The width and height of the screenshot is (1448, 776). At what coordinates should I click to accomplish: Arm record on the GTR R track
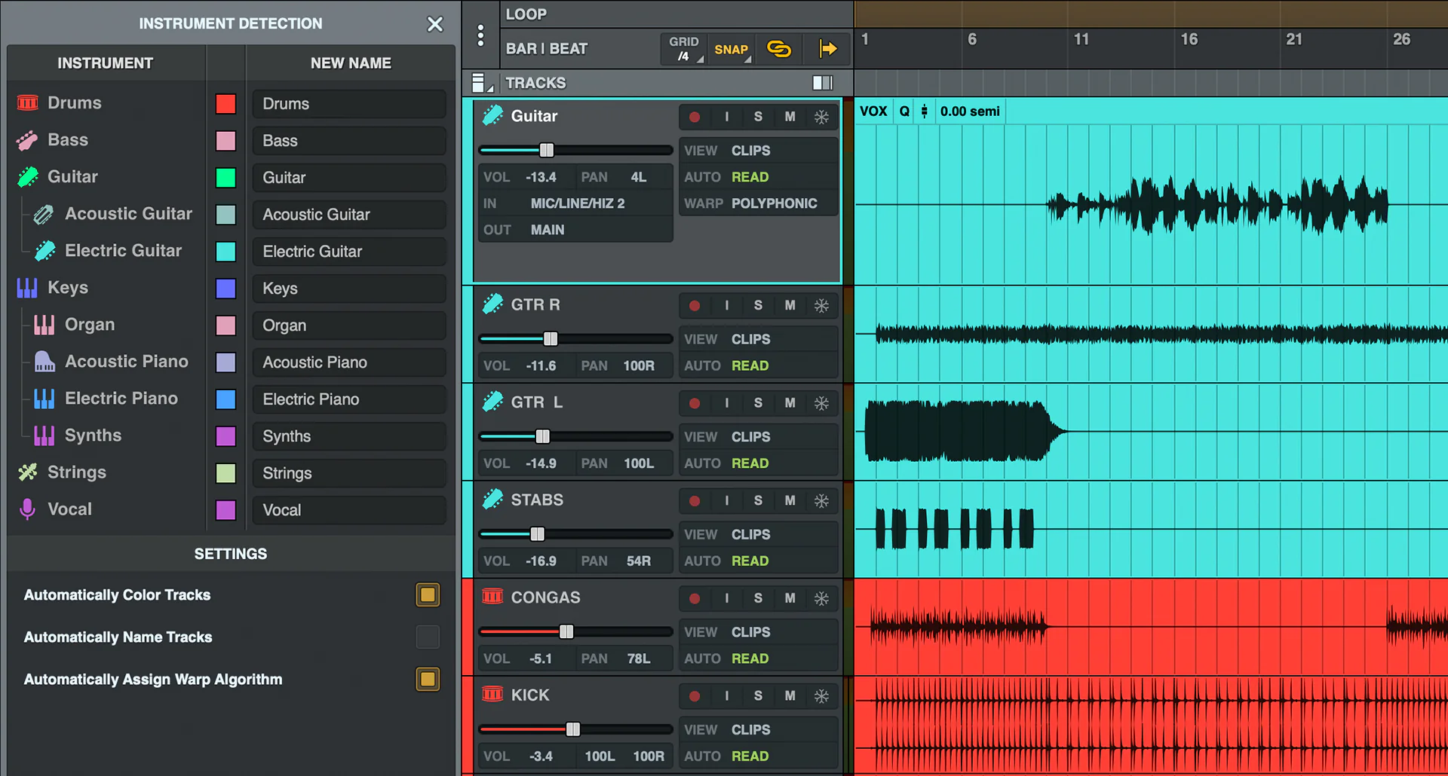(695, 305)
